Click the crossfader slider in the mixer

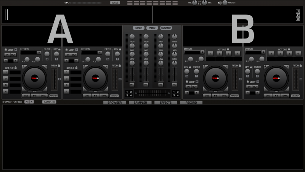[x=152, y=93]
